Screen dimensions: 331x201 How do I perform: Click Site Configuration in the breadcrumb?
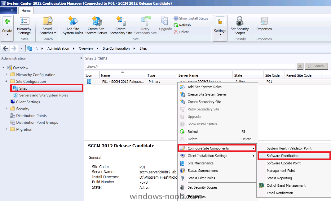point(116,48)
